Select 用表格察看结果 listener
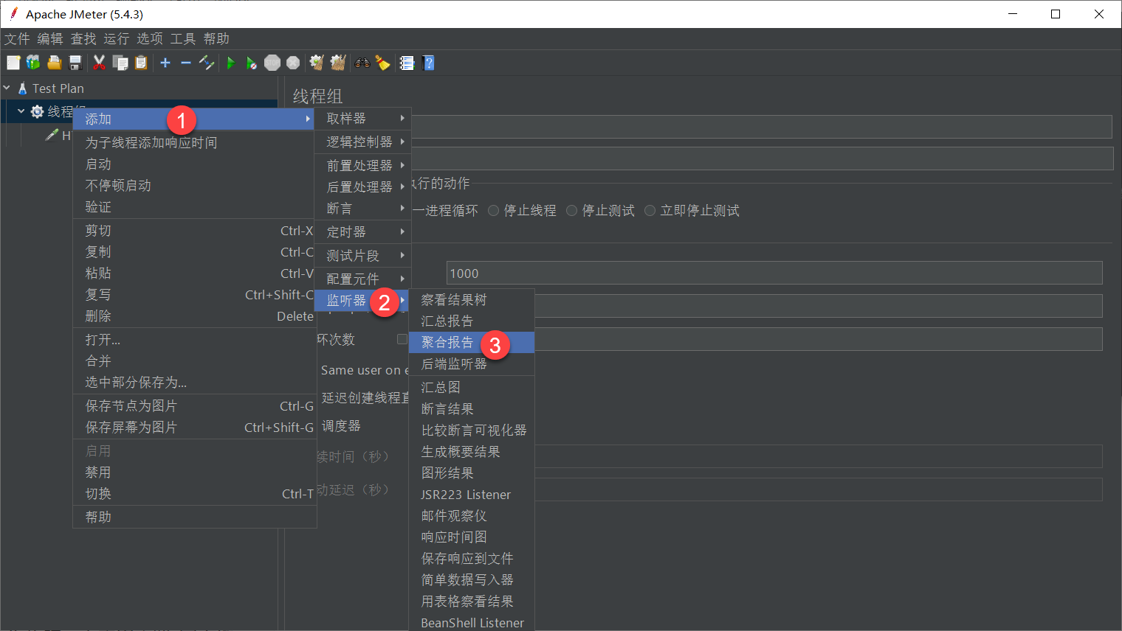The height and width of the screenshot is (631, 1122). pyautogui.click(x=472, y=602)
